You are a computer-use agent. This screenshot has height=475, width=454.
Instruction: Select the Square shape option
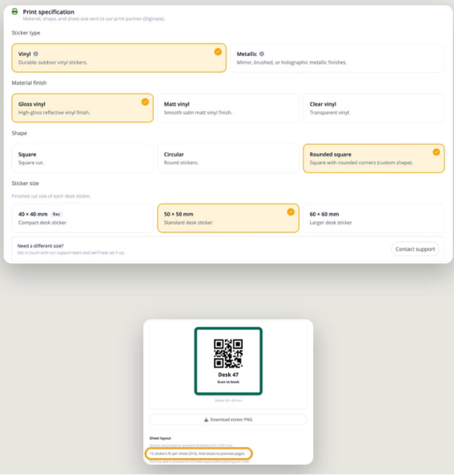click(x=82, y=158)
